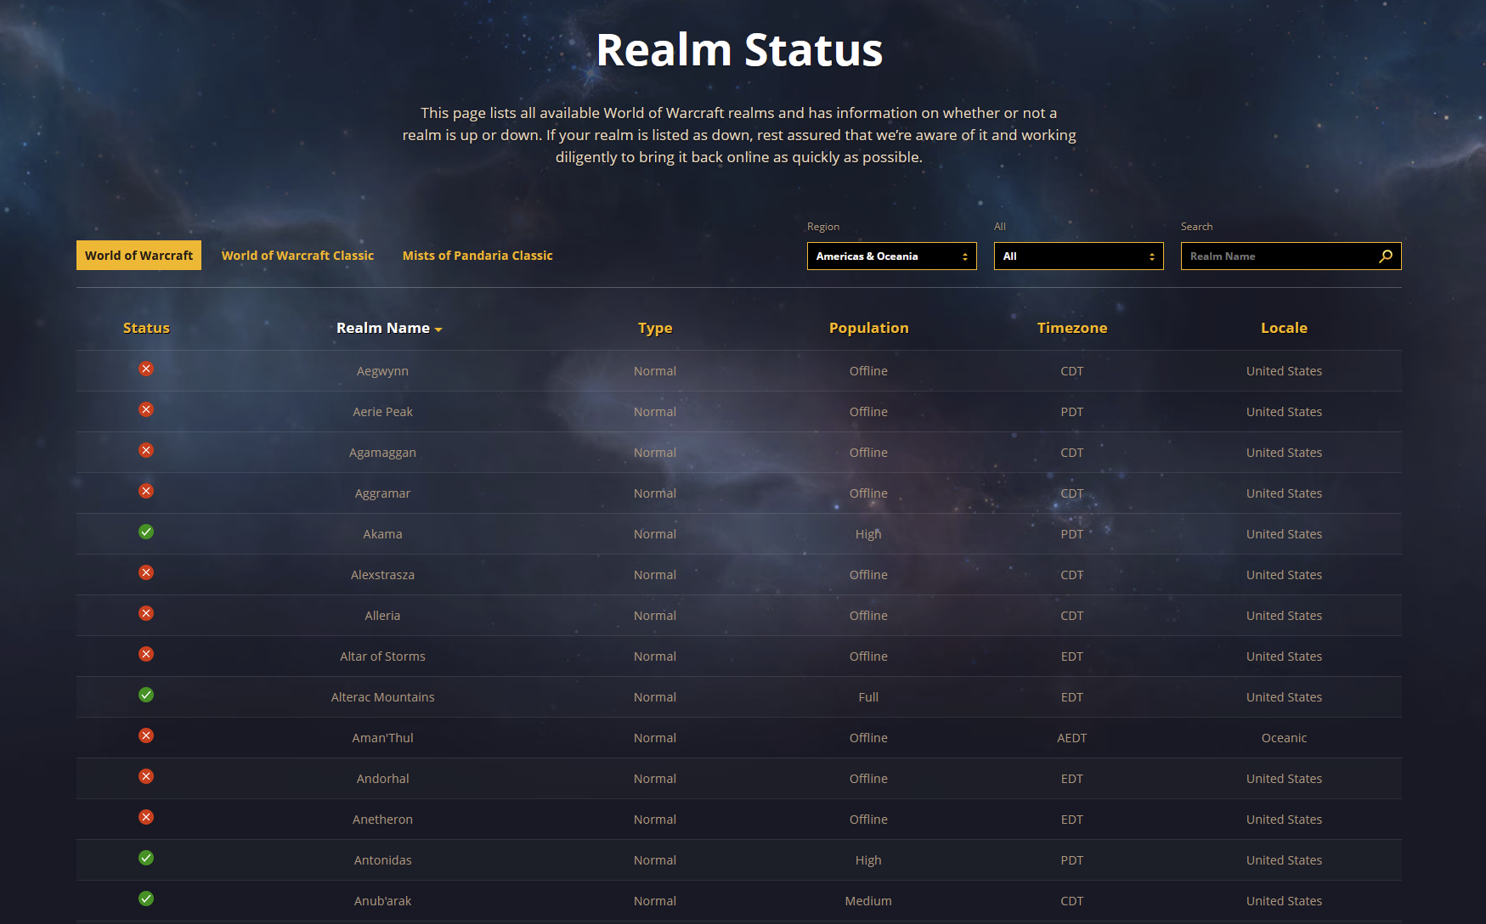Click the red status icon for Alexstrasza
The width and height of the screenshot is (1486, 924).
pyautogui.click(x=146, y=572)
